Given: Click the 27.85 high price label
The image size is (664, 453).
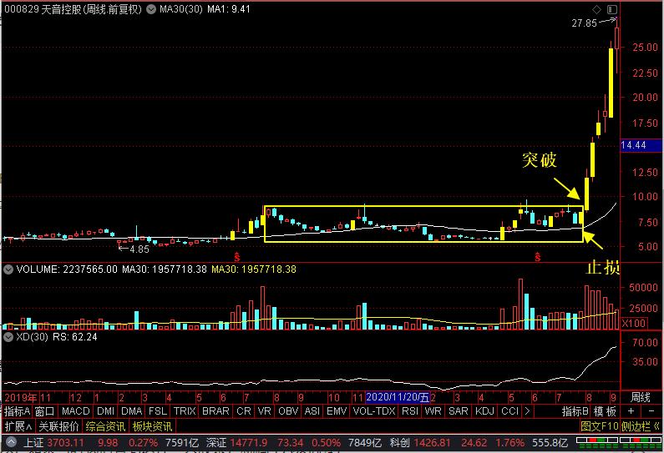Looking at the screenshot, I should [x=584, y=23].
